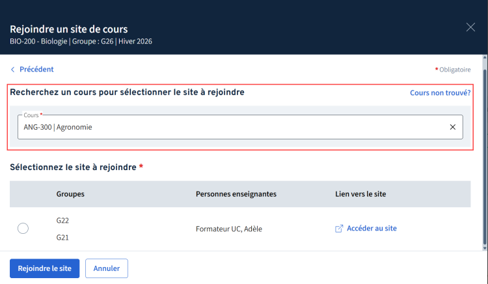Click the G22 group label
This screenshot has height=284, width=488.
[x=62, y=220]
